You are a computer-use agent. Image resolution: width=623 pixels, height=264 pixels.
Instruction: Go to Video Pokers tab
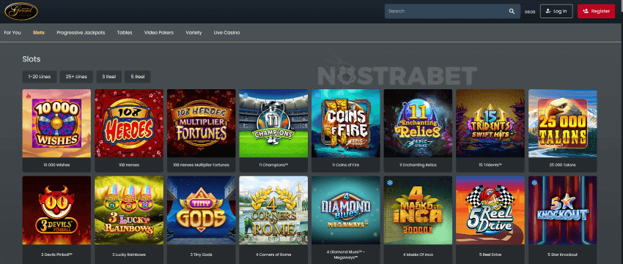(x=159, y=32)
